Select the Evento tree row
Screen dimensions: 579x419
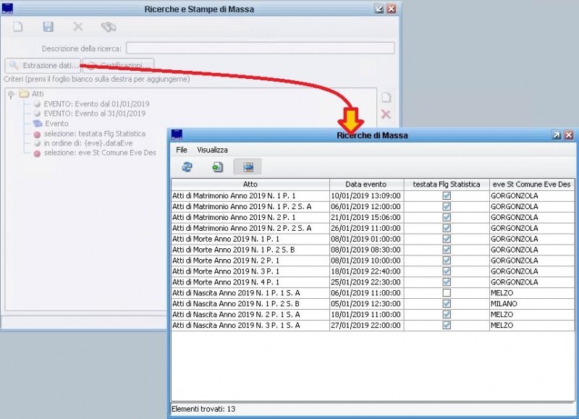tap(57, 123)
